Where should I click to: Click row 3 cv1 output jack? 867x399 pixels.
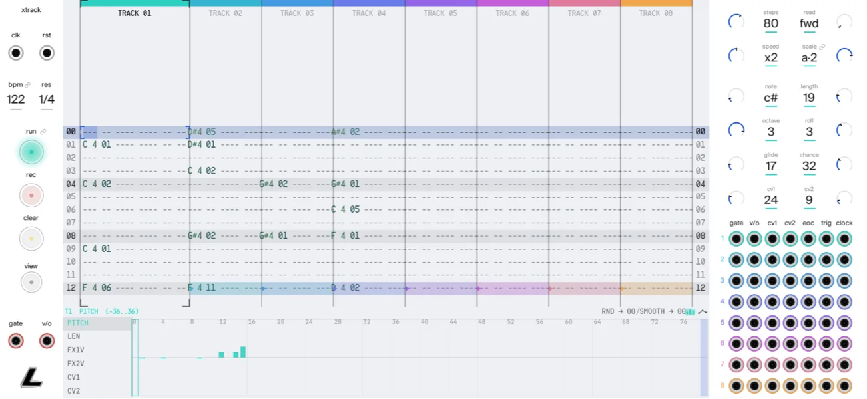(x=772, y=281)
